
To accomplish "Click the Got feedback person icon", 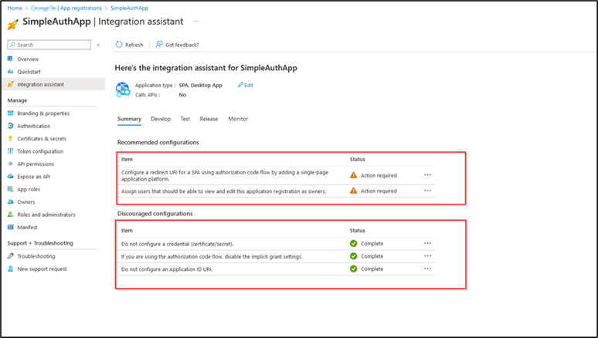I will pyautogui.click(x=158, y=45).
